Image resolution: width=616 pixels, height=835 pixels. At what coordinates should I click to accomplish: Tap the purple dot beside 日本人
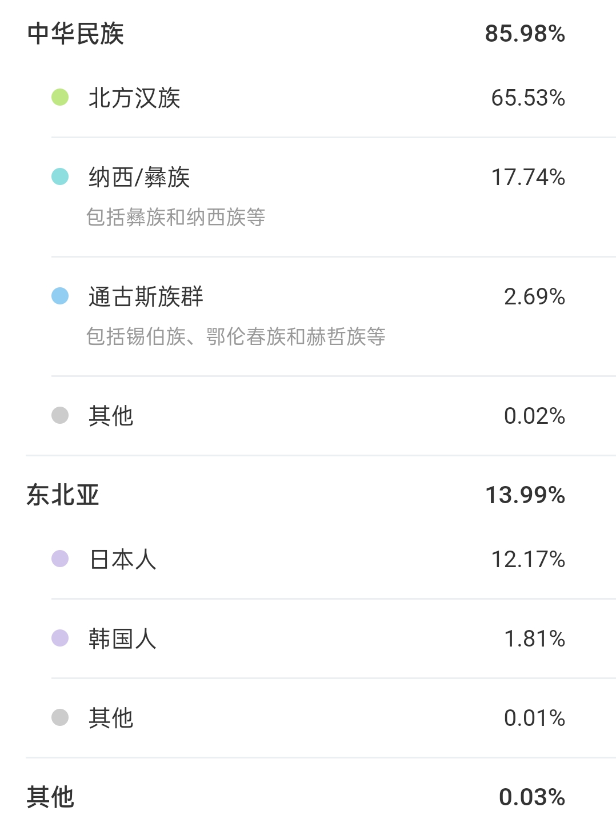pos(60,559)
